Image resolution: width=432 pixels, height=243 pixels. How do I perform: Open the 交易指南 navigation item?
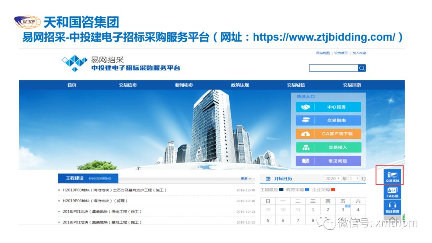352,85
